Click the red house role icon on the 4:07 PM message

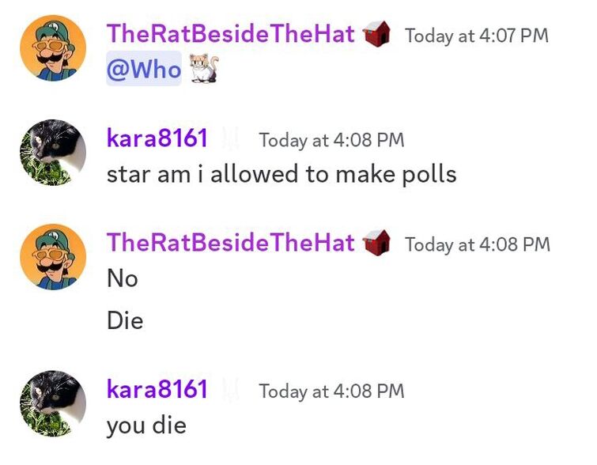click(x=376, y=34)
